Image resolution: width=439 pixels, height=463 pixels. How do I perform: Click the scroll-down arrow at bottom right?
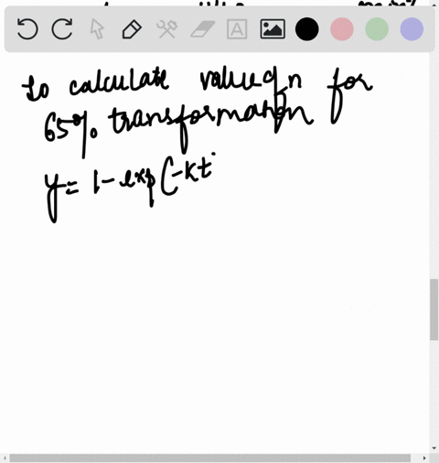pyautogui.click(x=434, y=448)
